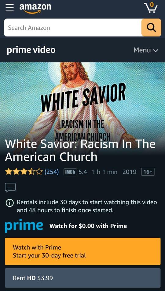Screen dimensions: 165x291
Task: Open the prime video home link
Action: point(31,50)
